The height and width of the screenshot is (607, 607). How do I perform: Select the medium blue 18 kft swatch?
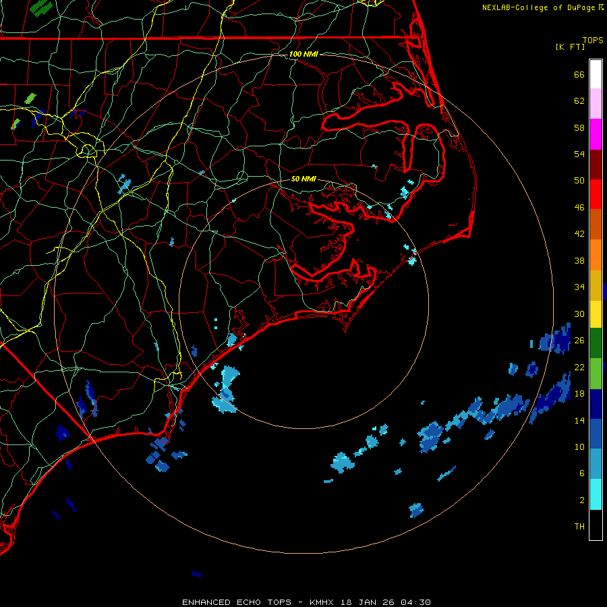click(596, 434)
